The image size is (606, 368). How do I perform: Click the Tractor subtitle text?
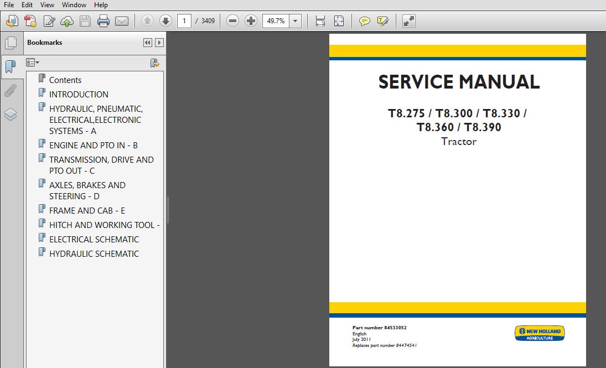pos(459,142)
